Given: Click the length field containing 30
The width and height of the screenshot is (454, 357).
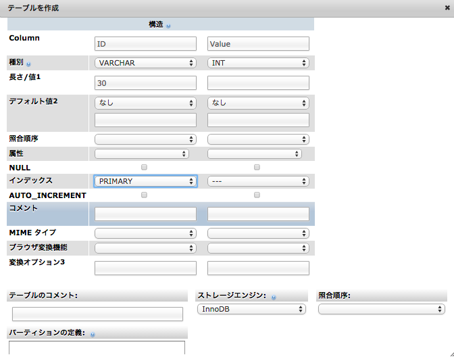Looking at the screenshot, I should 146,83.
